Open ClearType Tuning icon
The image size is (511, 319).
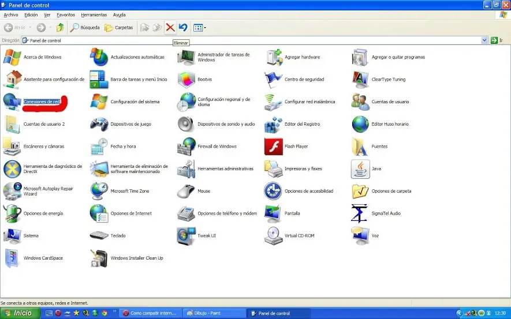(360, 80)
